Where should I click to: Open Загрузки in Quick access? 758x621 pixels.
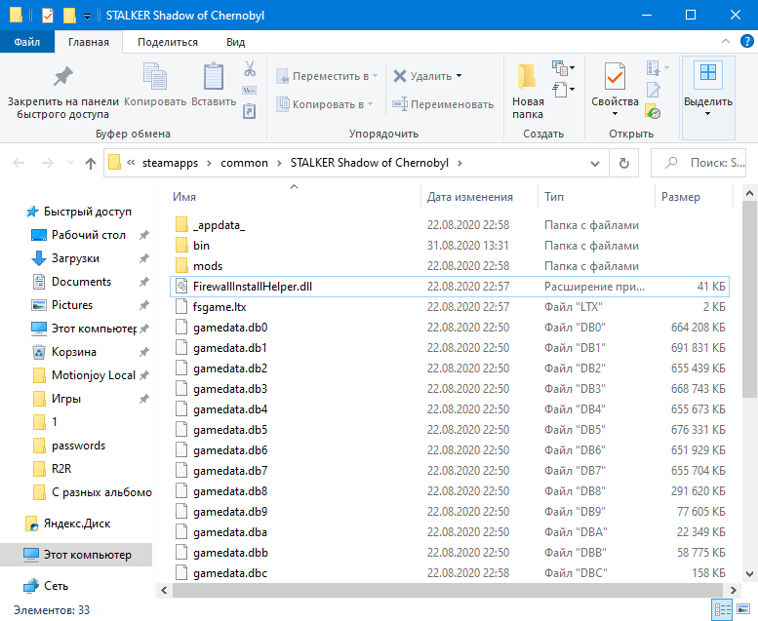tap(75, 258)
